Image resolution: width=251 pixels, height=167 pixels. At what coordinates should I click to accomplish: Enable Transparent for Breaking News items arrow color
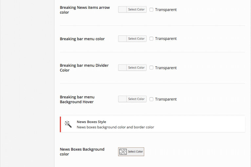click(151, 9)
